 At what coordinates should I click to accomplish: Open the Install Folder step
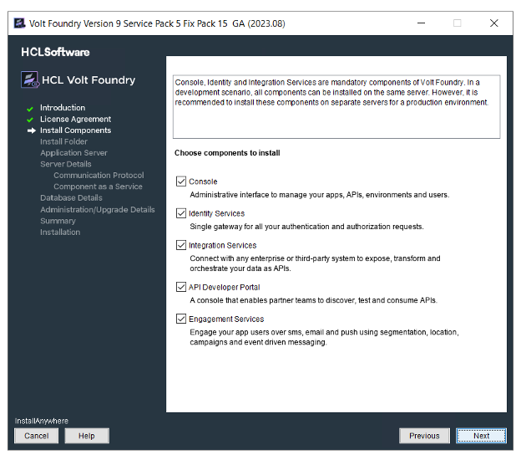(63, 142)
